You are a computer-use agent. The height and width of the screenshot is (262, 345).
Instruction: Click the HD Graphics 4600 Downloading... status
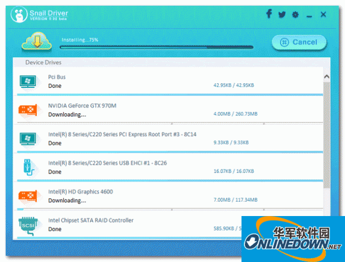click(x=67, y=201)
